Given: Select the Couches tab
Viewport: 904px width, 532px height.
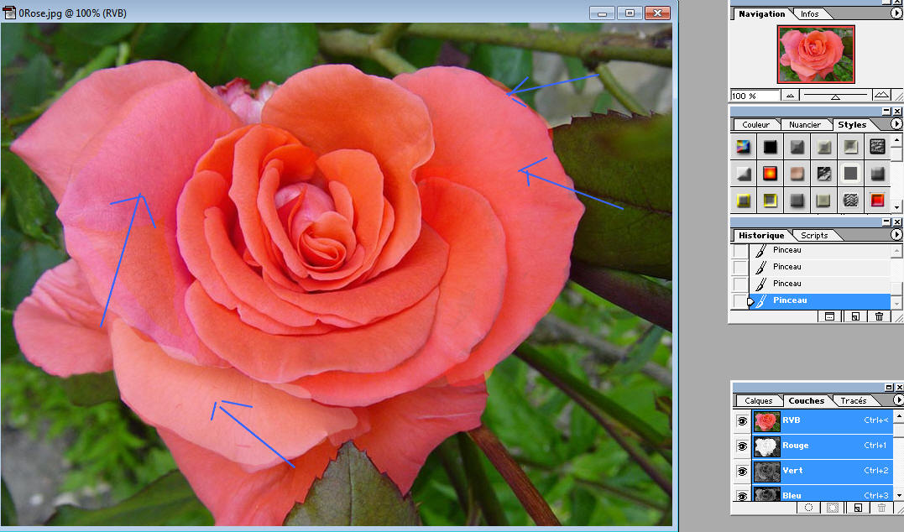Looking at the screenshot, I should pyautogui.click(x=806, y=400).
